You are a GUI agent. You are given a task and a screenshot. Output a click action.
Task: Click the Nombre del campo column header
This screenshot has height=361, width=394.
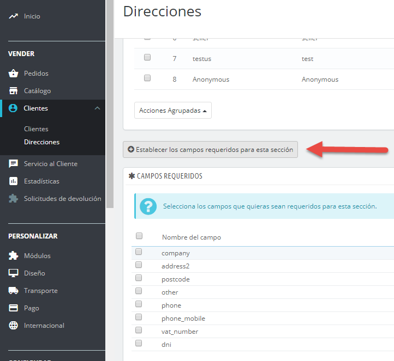click(x=192, y=237)
